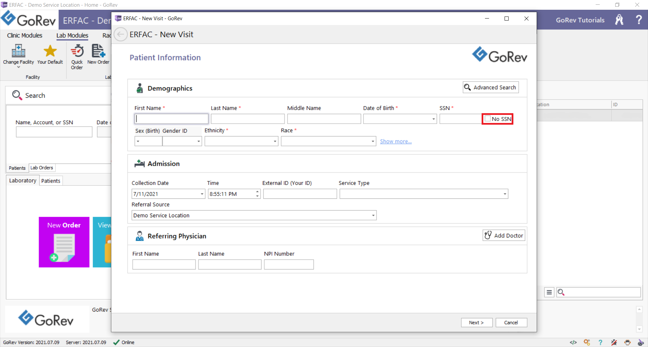
Task: Switch to Clinic Modules ribbon tab
Action: [x=25, y=35]
